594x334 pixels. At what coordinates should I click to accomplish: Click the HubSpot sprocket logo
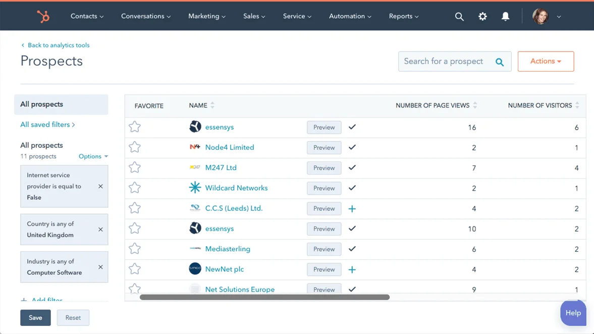[43, 16]
